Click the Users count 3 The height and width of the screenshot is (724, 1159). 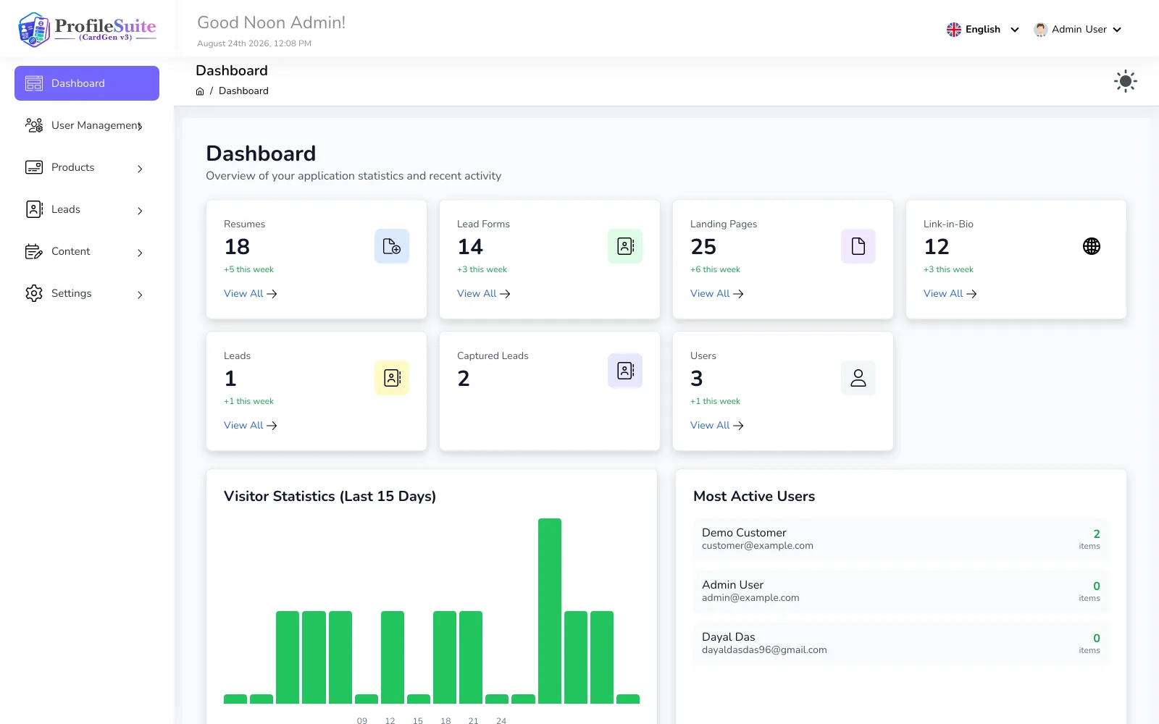[697, 379]
